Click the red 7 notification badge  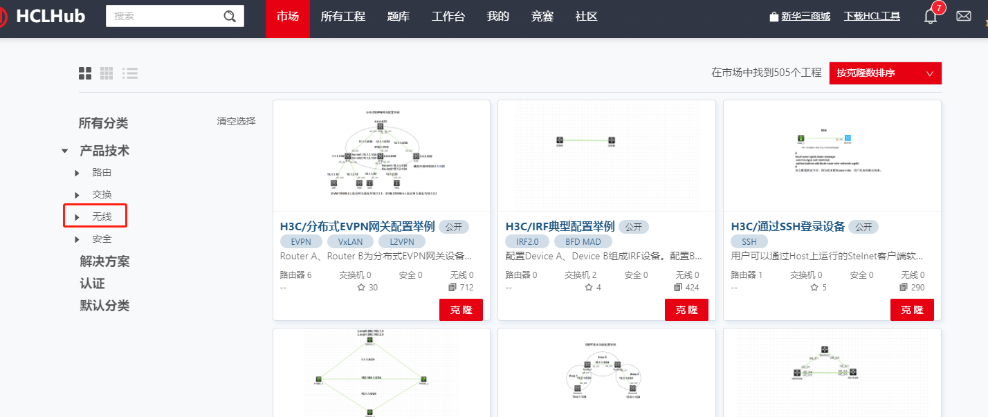tap(939, 8)
